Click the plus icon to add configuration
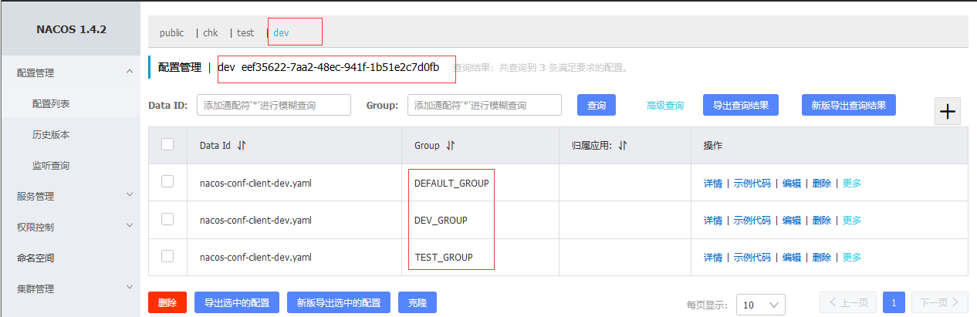 pyautogui.click(x=947, y=112)
